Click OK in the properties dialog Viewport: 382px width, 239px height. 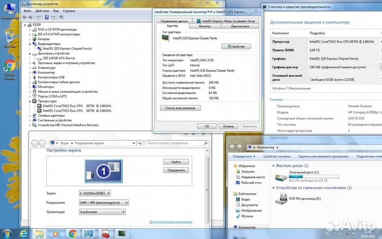coord(207,126)
